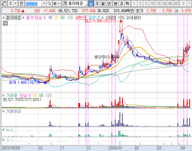Click the 공시 disclosure panel label

pos(10,140)
